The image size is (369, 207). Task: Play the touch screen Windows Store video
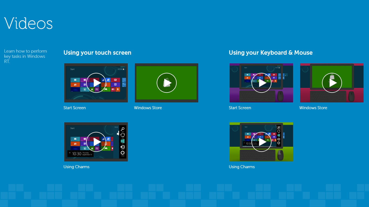(x=166, y=83)
